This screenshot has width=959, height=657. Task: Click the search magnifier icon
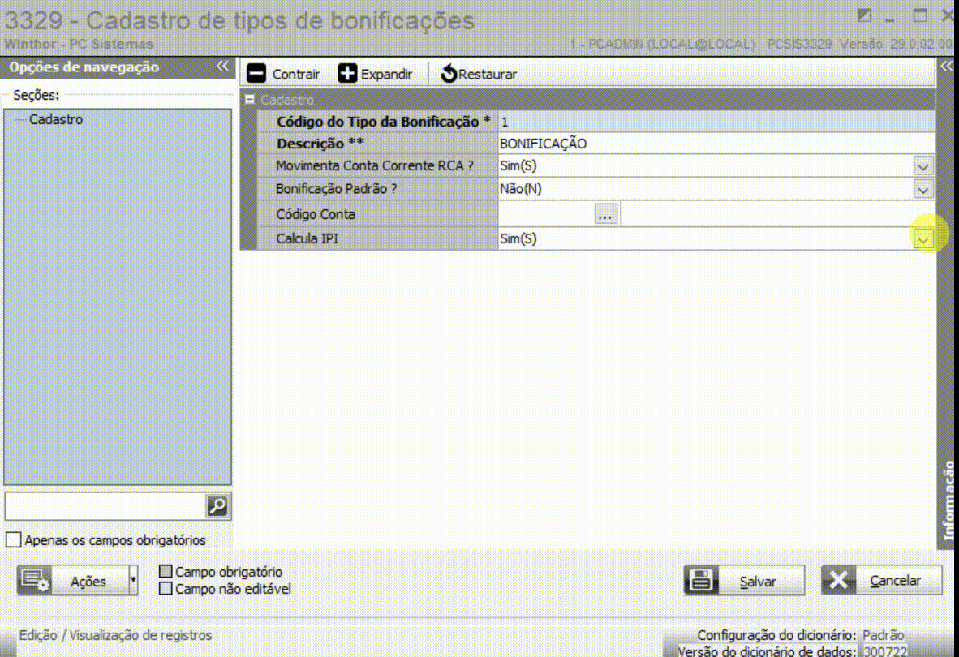(217, 506)
